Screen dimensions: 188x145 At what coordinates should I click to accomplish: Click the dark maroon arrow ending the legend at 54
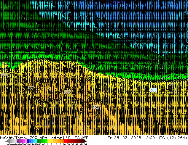(x=85, y=141)
